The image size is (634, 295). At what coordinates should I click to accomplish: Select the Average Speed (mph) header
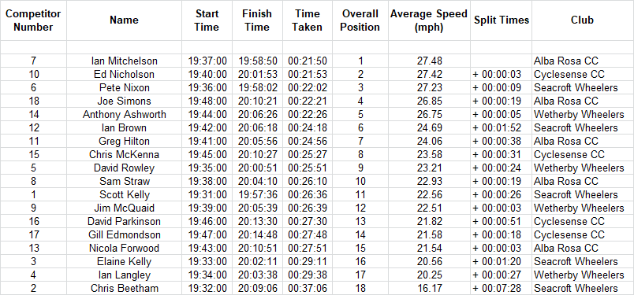[429, 20]
